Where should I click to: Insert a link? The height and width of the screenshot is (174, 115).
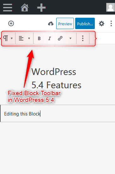[x=60, y=38]
